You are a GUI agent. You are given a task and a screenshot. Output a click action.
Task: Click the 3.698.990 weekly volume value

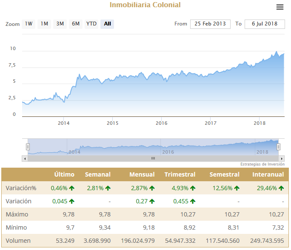[97, 241]
